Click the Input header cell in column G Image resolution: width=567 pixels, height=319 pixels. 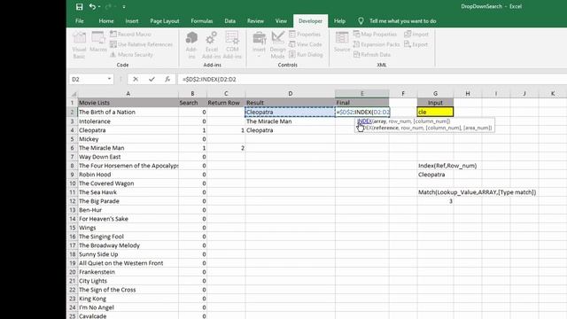pos(435,103)
